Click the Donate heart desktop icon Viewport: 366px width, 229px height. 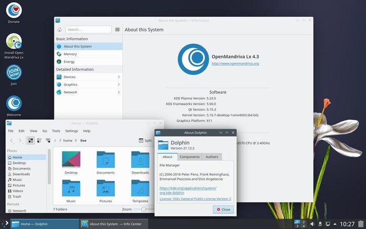14,10
